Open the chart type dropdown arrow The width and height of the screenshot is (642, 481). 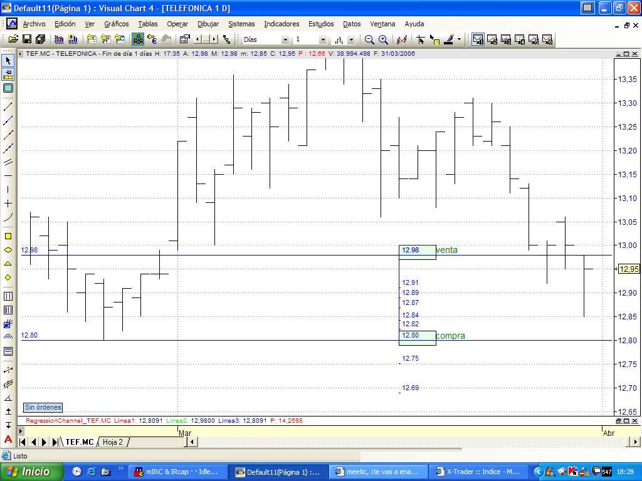pos(351,39)
